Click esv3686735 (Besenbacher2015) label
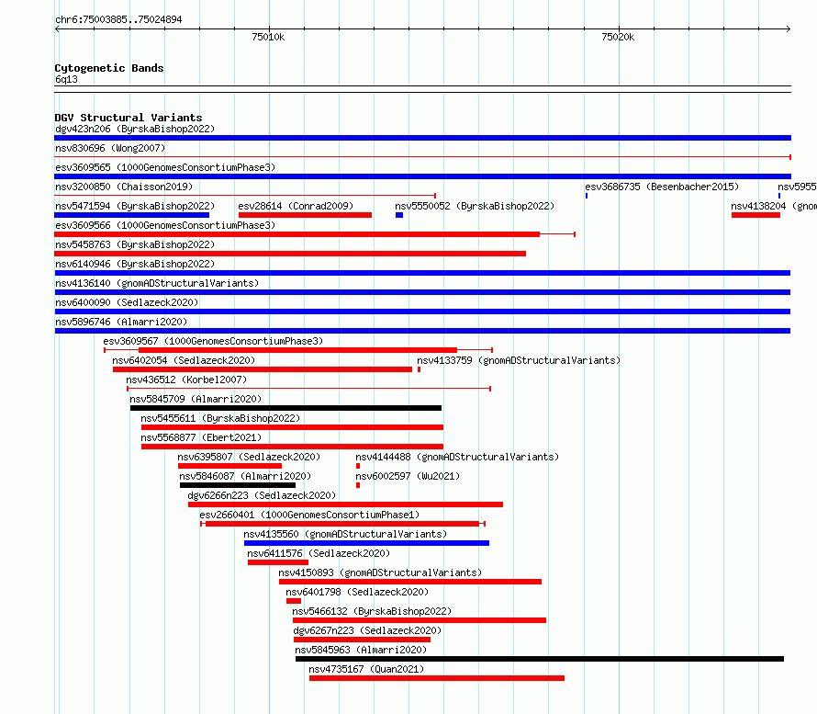The image size is (817, 714). [x=662, y=187]
